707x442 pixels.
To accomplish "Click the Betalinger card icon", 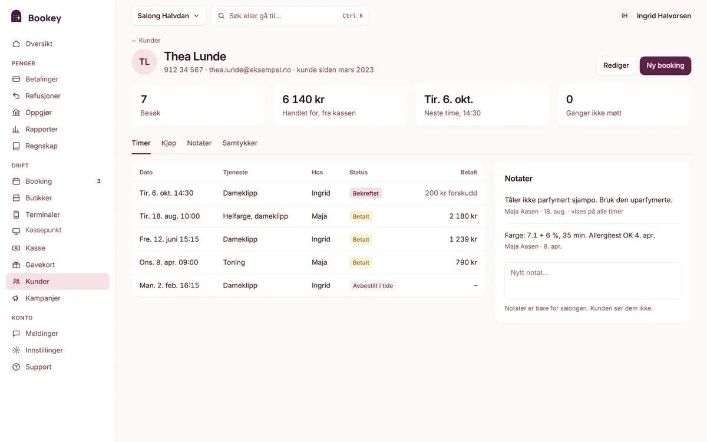I will [16, 79].
